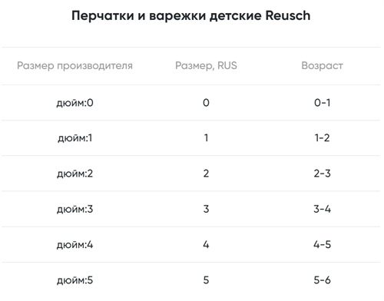Click the age range 1-2 cell
Viewport: 384px width, 301px height.
(x=322, y=138)
